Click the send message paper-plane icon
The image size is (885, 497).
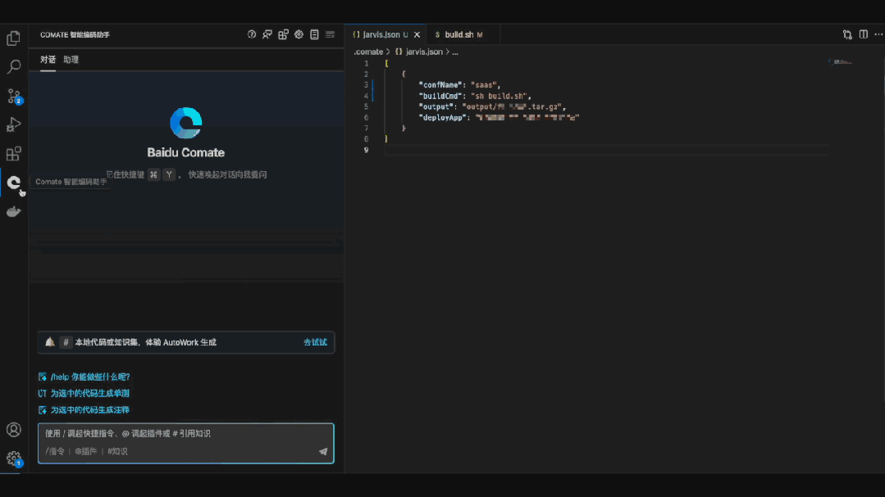pyautogui.click(x=323, y=451)
